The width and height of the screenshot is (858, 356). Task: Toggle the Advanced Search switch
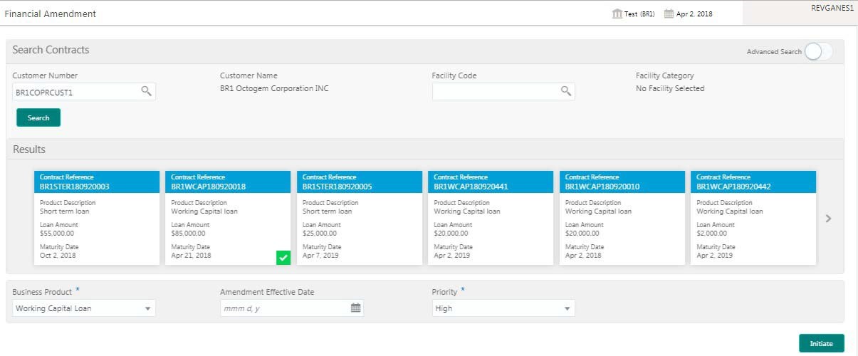818,51
